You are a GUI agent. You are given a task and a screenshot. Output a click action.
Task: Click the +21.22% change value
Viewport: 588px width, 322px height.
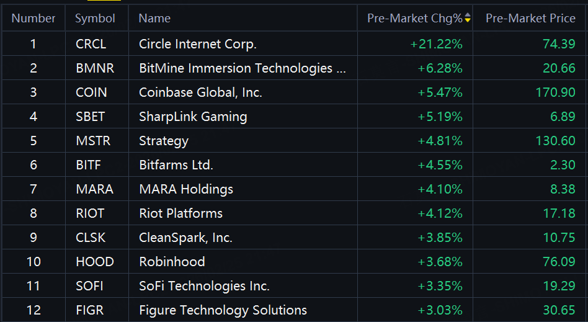point(436,44)
